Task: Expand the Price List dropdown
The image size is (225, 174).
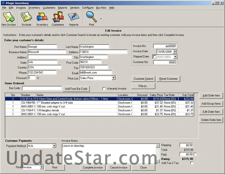Action: tap(113, 78)
